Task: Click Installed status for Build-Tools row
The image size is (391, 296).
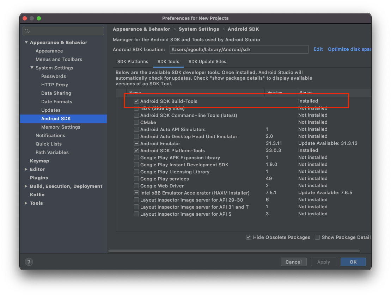Action: pos(308,101)
